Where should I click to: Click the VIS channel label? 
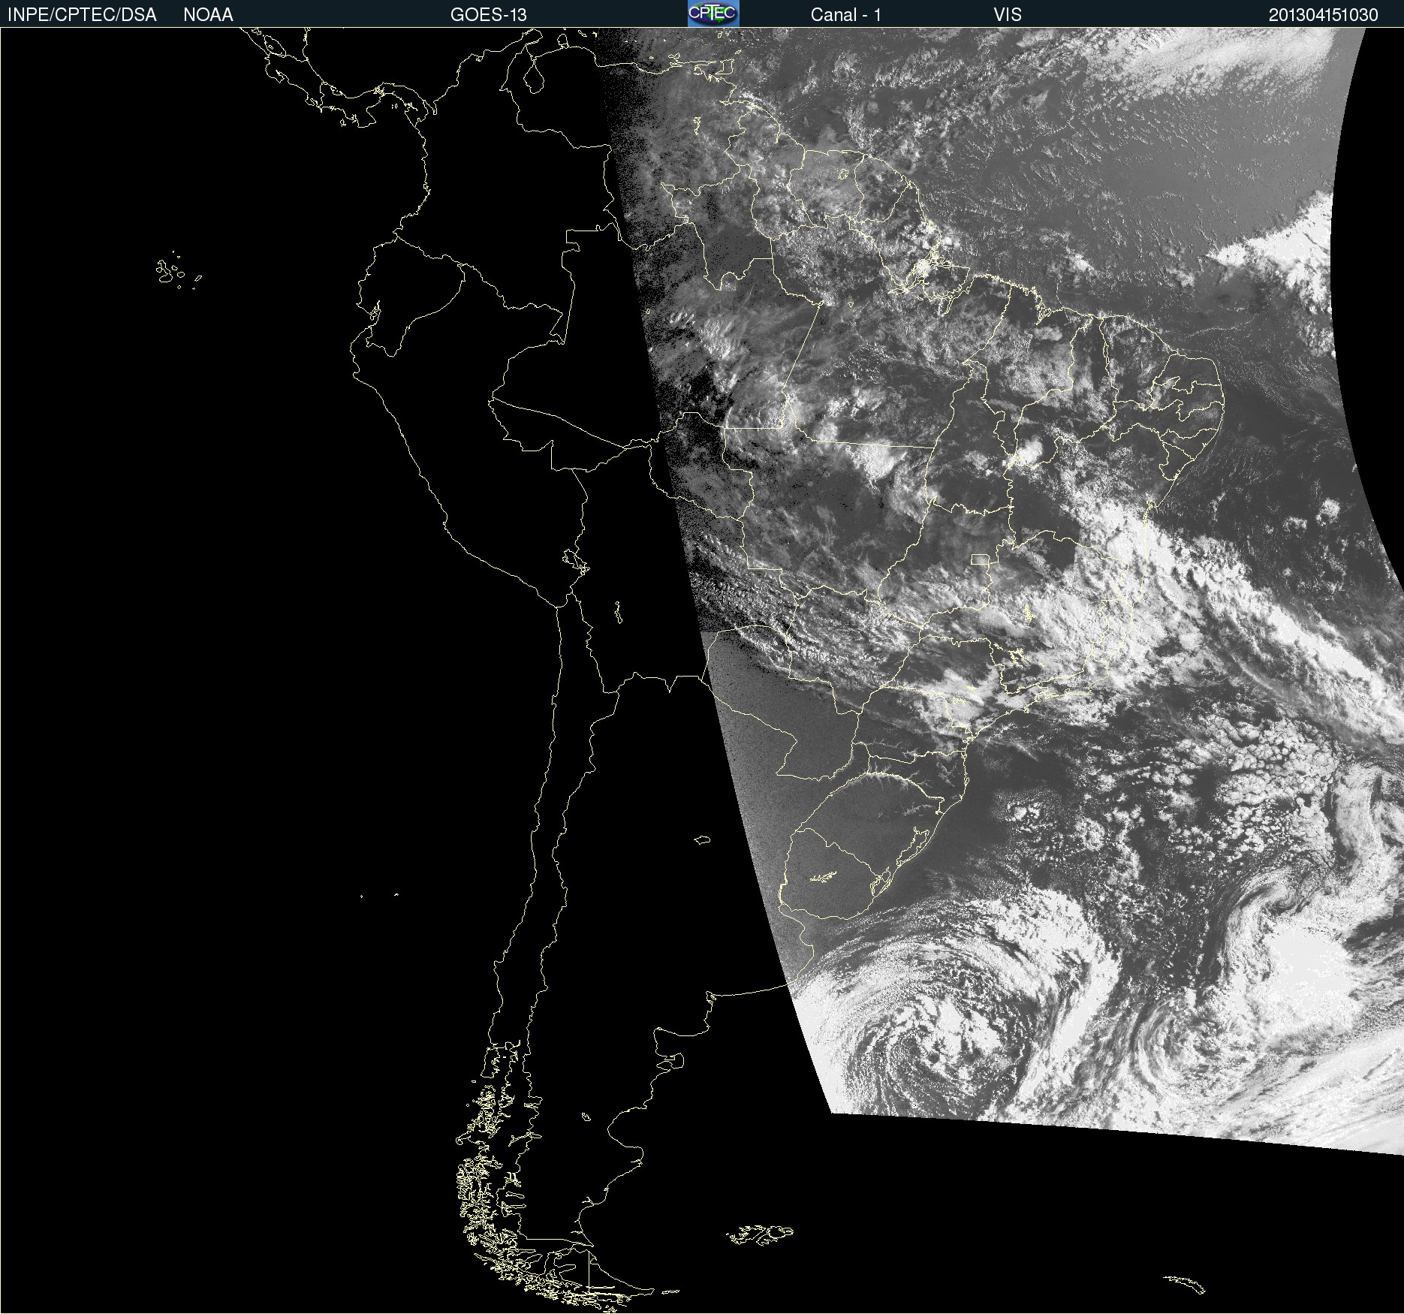click(1008, 15)
